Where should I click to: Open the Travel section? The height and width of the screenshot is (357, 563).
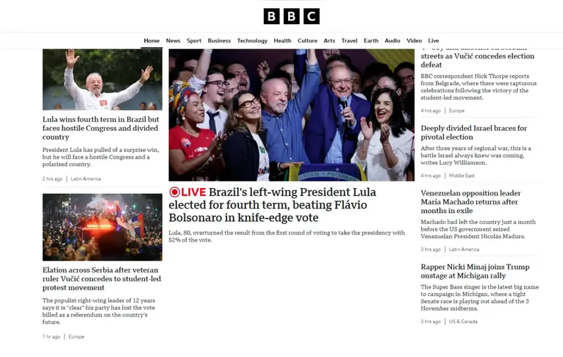click(349, 41)
